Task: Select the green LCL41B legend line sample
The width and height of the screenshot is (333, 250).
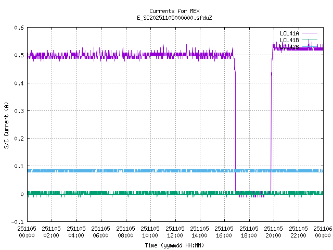Action: 309,40
